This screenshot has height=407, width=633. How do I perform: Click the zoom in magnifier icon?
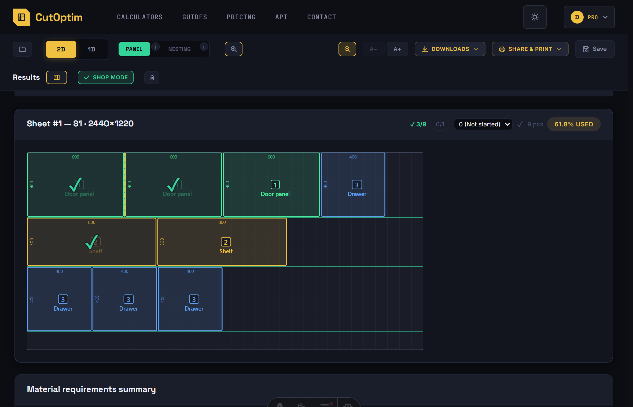234,49
